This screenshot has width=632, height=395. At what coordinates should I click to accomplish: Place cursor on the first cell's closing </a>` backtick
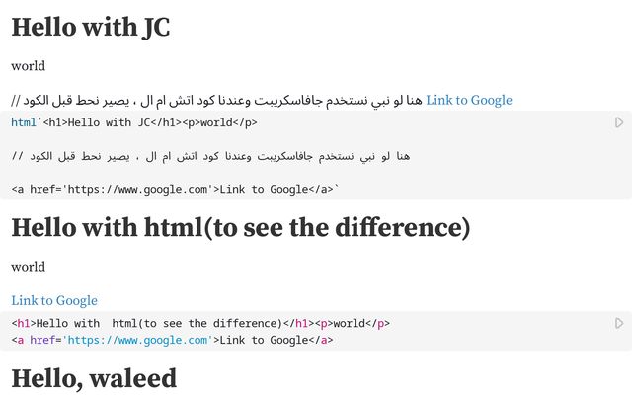[336, 189]
